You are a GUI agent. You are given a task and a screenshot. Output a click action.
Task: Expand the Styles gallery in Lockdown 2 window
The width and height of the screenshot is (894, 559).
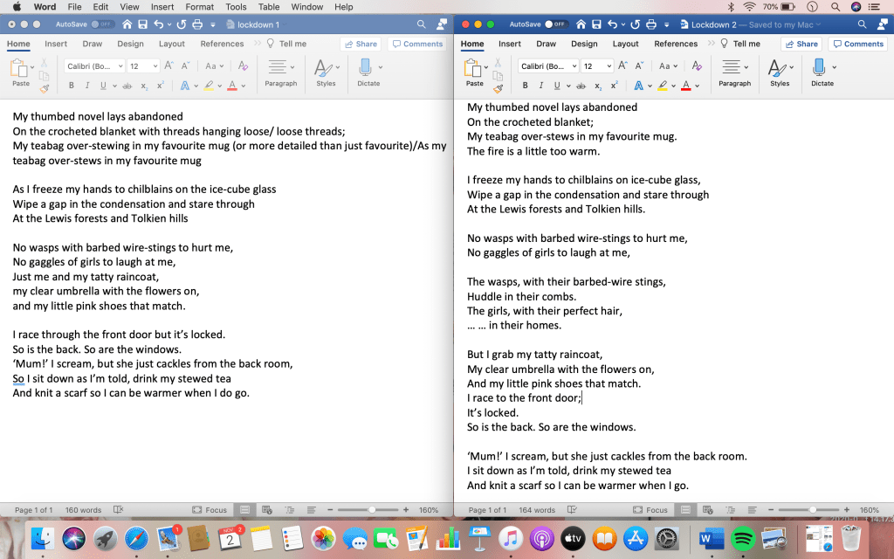point(779,71)
